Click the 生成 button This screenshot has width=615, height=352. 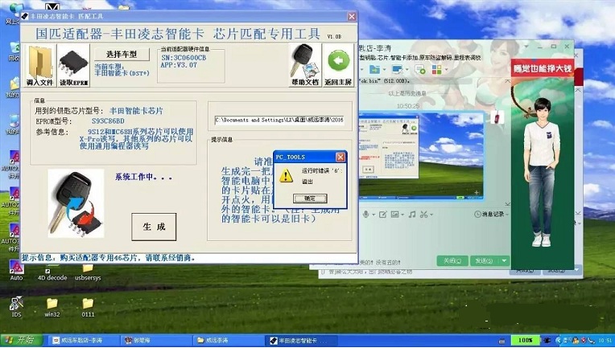click(x=154, y=227)
